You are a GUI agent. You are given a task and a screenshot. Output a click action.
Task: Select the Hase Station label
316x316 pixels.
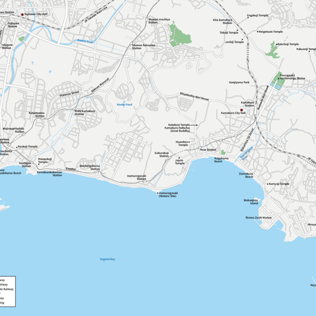(x=208, y=150)
